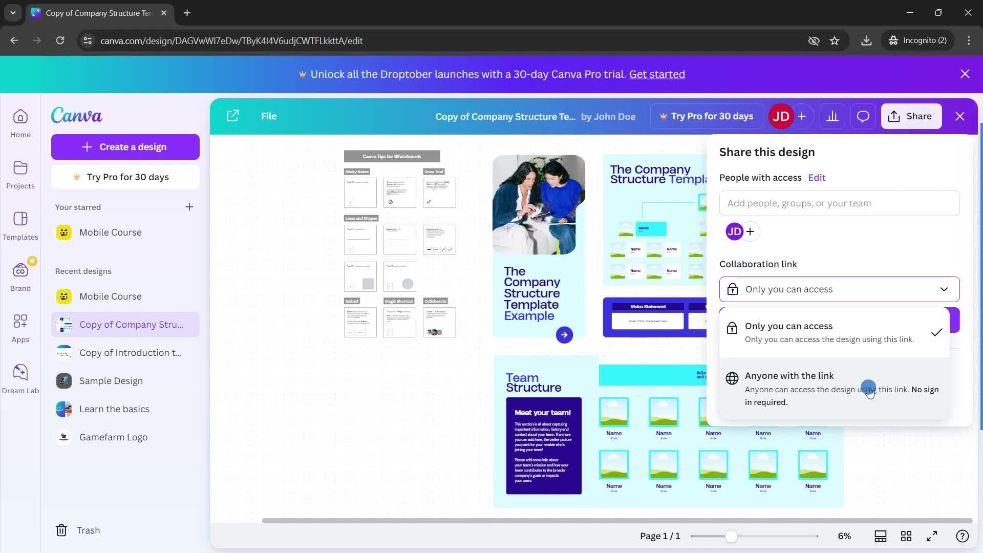Select the Meet your team text box
This screenshot has height=553, width=983.
[x=544, y=445]
